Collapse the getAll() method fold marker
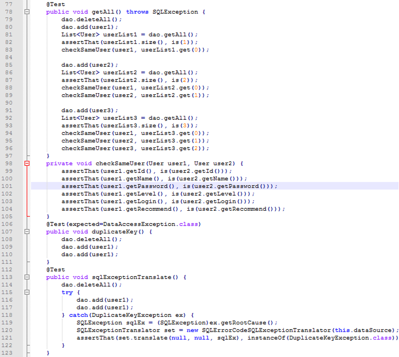This screenshot has height=357, width=399. click(27, 12)
